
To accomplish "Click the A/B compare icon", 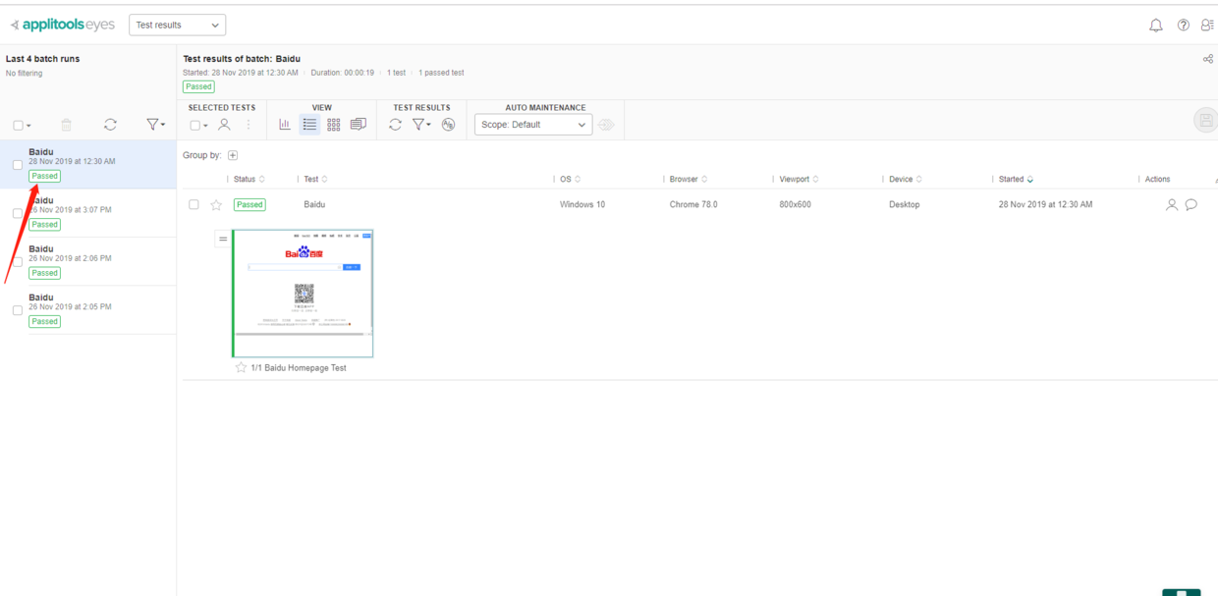I will tap(449, 125).
